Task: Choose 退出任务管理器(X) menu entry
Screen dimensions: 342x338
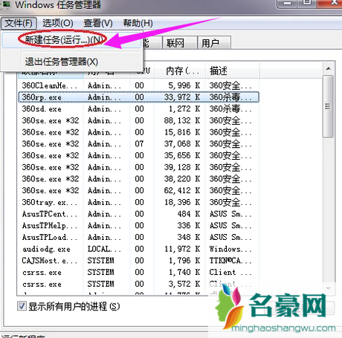Action: (72, 62)
